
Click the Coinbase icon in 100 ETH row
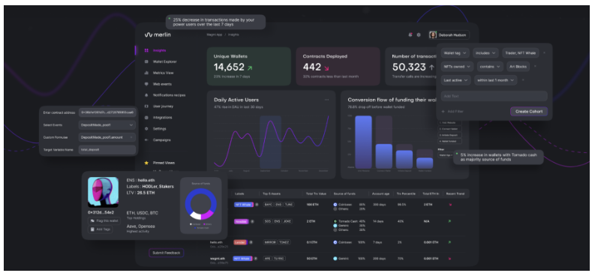tap(335, 204)
